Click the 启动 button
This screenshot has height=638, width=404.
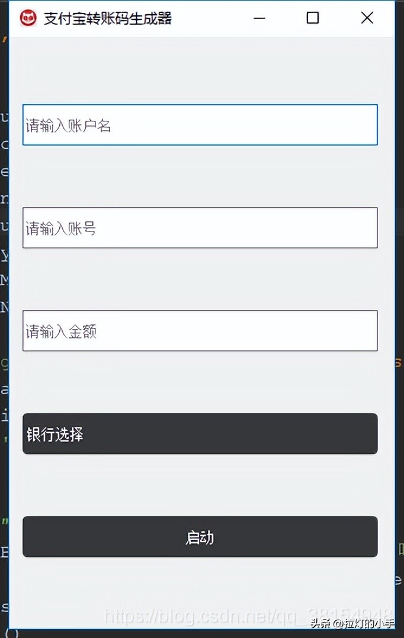(200, 537)
